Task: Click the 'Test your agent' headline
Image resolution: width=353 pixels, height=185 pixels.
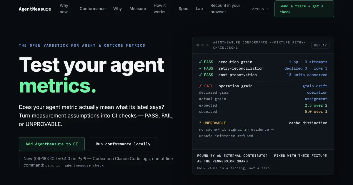Action: pyautogui.click(x=91, y=65)
